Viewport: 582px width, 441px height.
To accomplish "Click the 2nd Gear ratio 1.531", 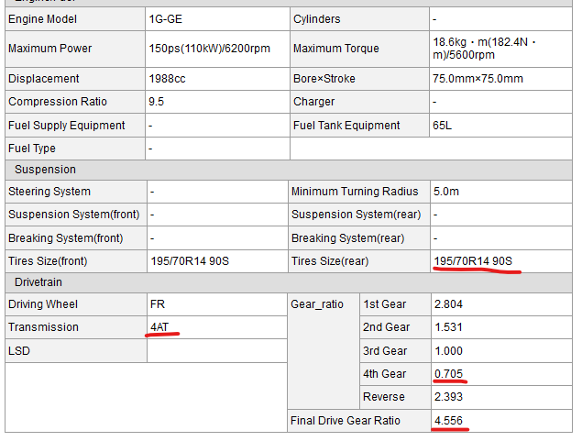I will pos(449,327).
